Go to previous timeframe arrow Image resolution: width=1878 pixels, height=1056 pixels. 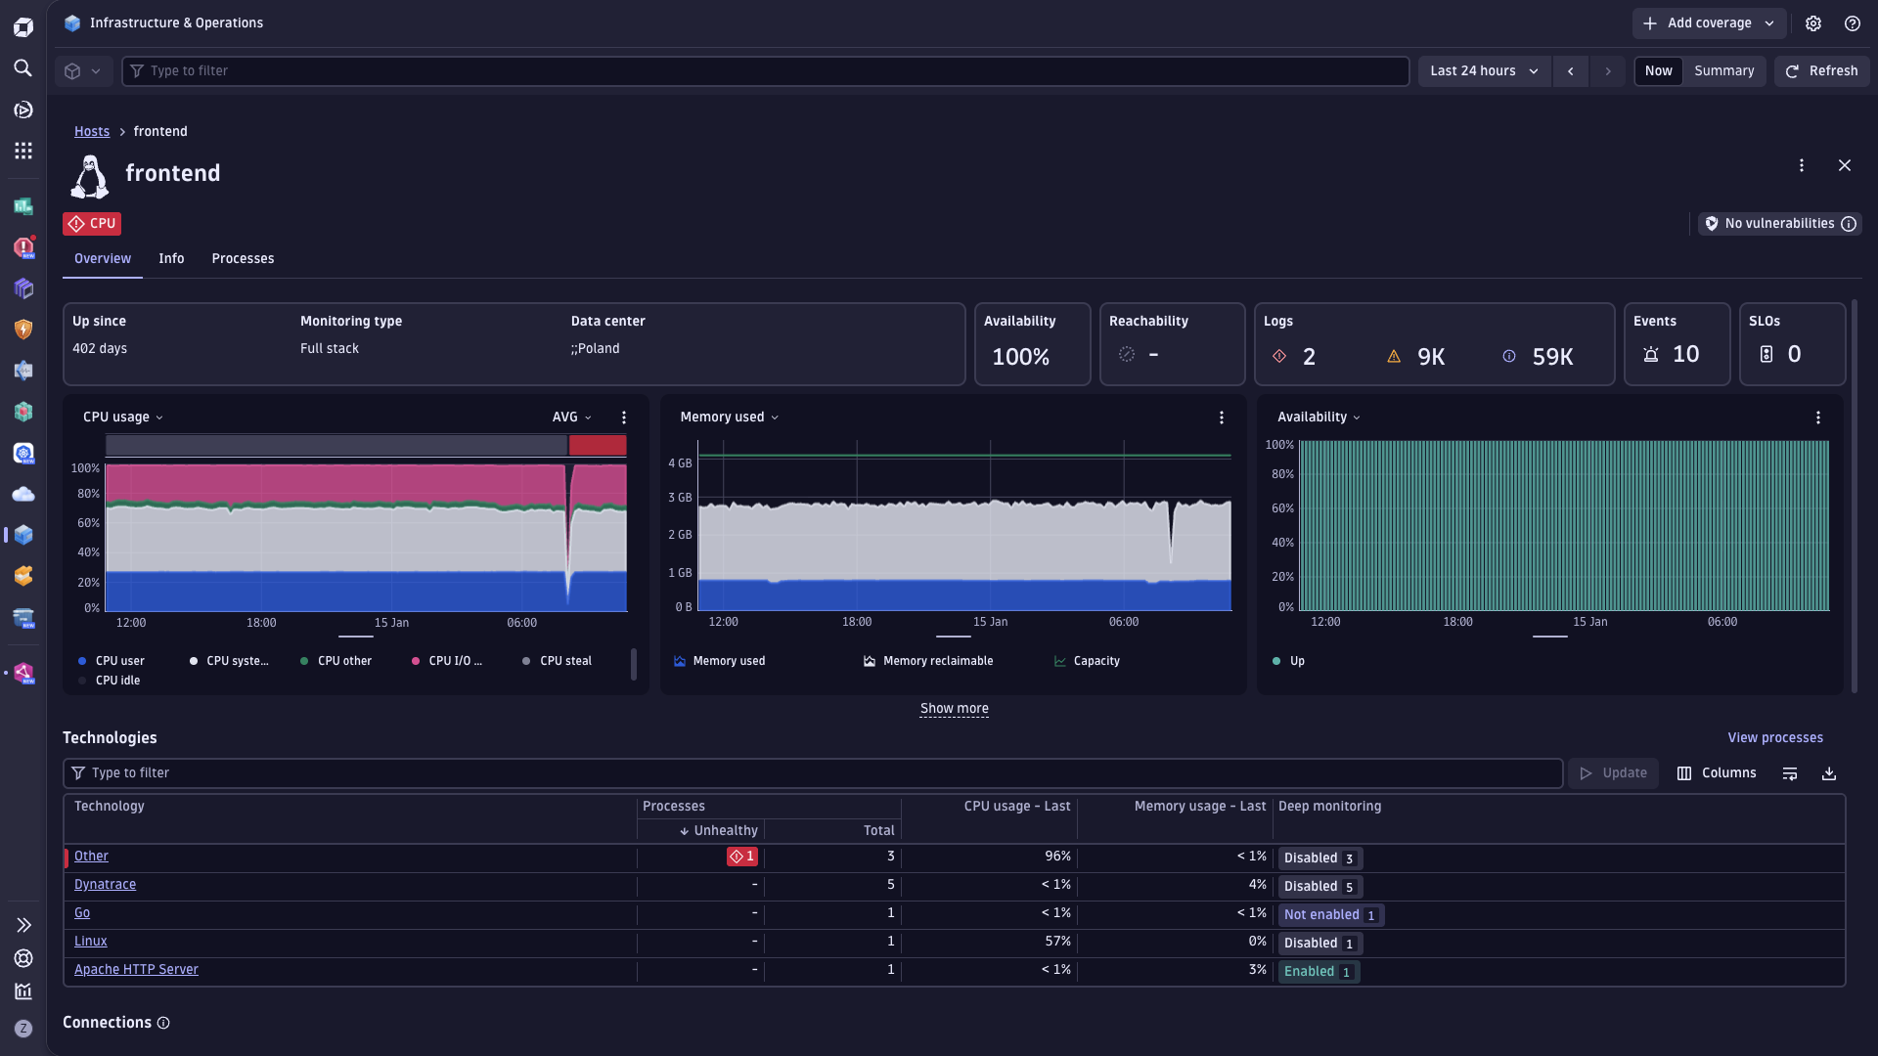pyautogui.click(x=1571, y=71)
